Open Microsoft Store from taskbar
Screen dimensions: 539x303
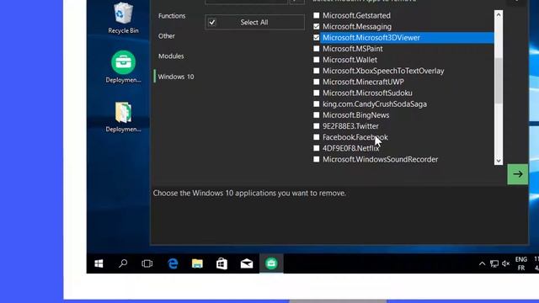[x=221, y=263]
